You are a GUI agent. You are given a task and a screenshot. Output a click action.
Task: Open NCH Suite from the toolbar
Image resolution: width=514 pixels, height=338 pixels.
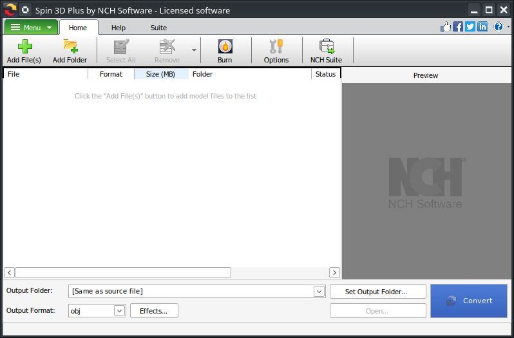coord(326,51)
